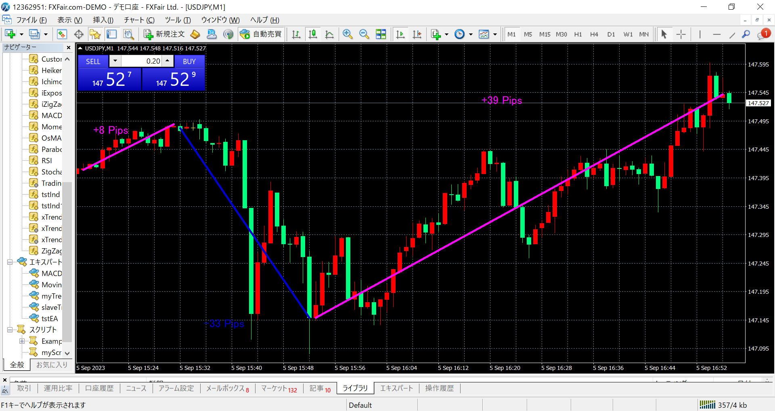Collapse the スクリプト tree node
The width and height of the screenshot is (775, 411).
point(10,330)
